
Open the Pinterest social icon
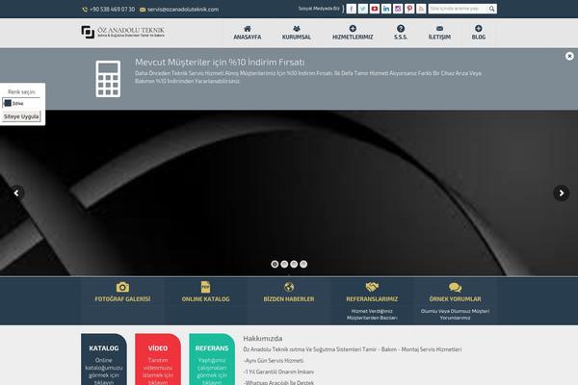409,9
